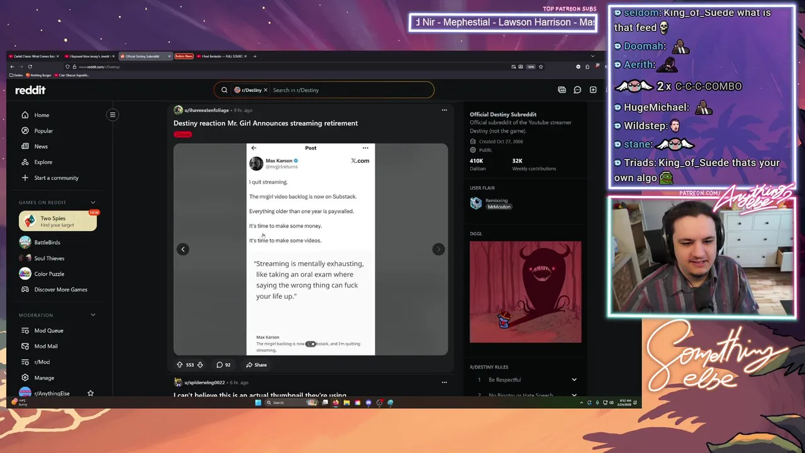Bookmark this page with the star
805x453 pixels.
click(541, 67)
